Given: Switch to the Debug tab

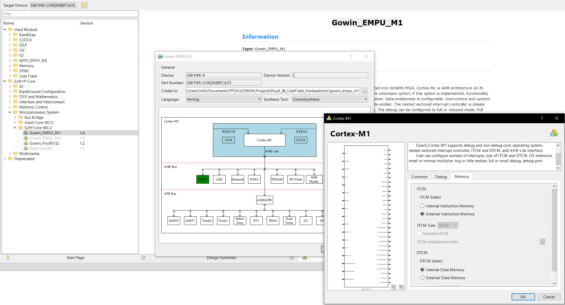Looking at the screenshot, I should (441, 177).
